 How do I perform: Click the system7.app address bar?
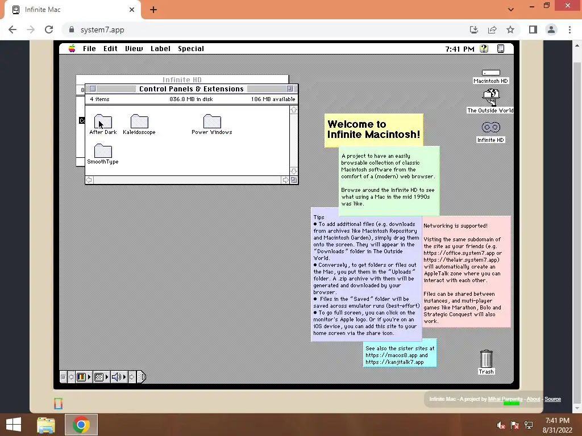point(265,30)
